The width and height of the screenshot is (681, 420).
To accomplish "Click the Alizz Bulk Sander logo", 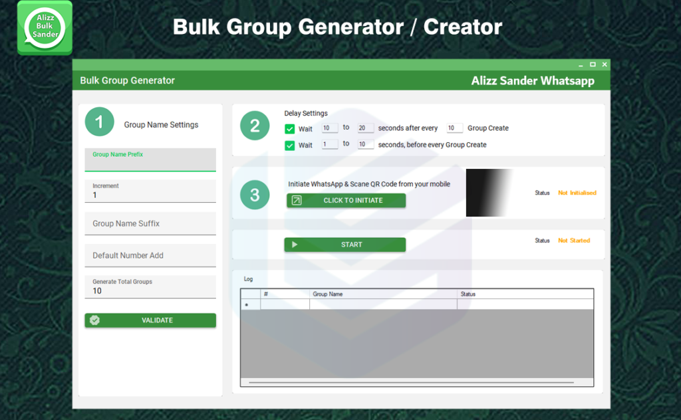I will tap(45, 28).
